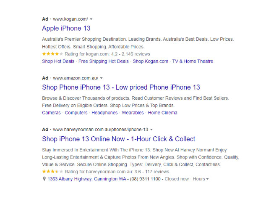Open the Shop iPhone 13 Online Now ad title
Screen dimensions: 279x204
coord(119,139)
